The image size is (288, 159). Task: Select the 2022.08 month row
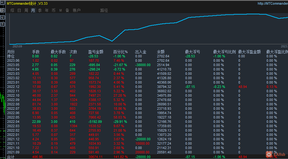[13, 104]
